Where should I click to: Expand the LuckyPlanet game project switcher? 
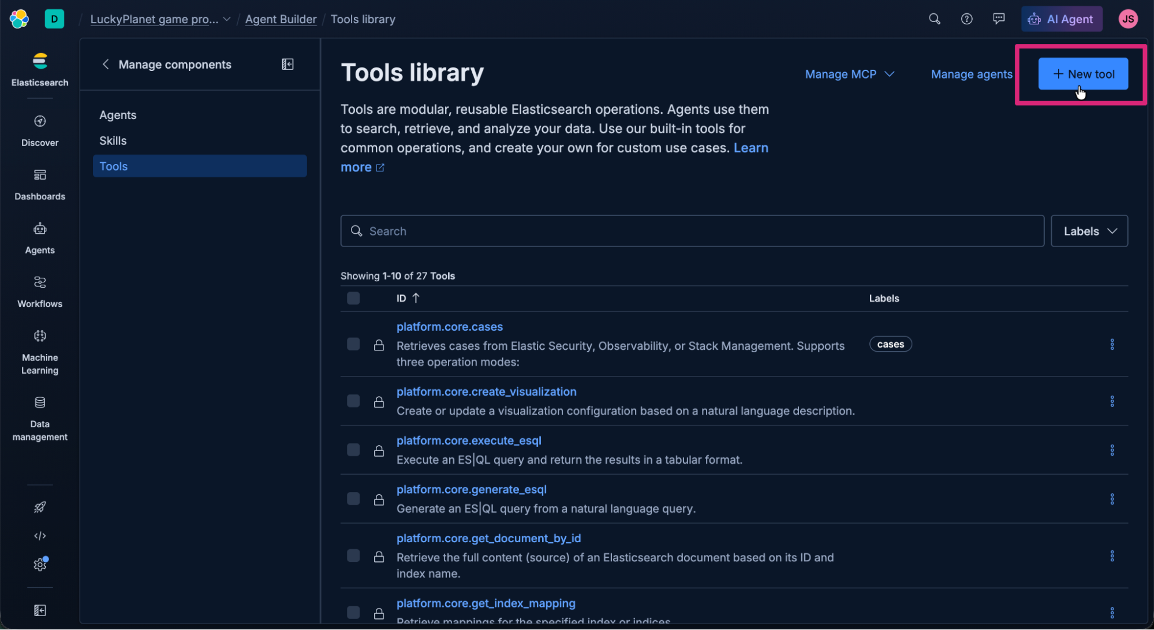pos(160,19)
